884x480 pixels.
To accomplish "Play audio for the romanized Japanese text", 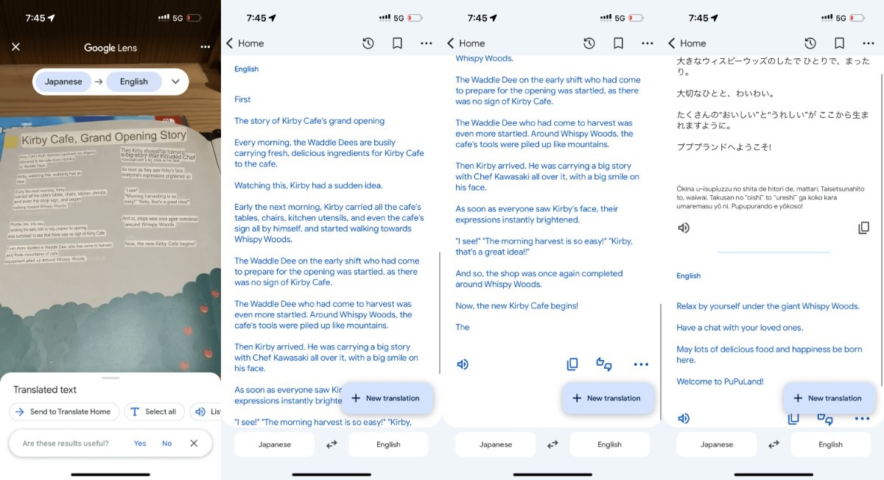I will 684,228.
